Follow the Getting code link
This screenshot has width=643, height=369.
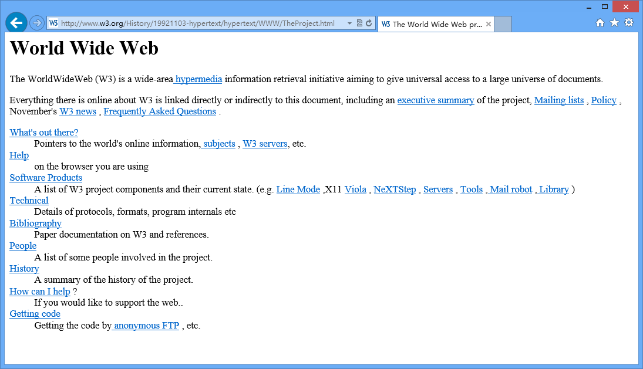pos(35,314)
